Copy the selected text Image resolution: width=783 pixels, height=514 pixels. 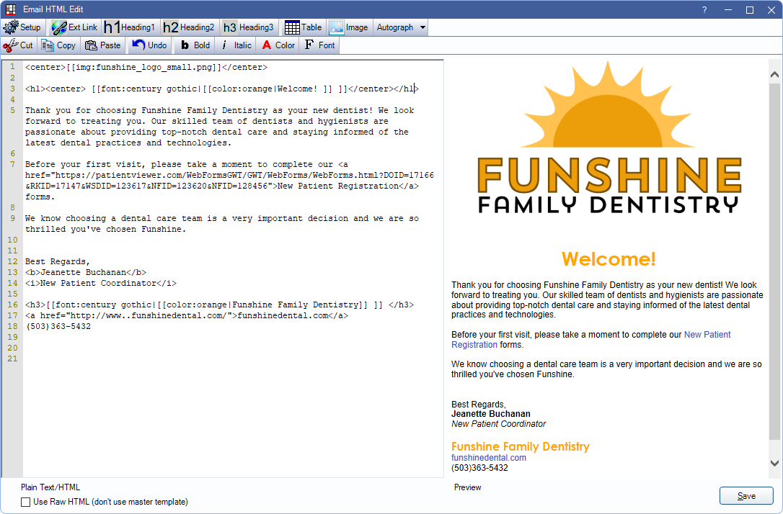58,45
